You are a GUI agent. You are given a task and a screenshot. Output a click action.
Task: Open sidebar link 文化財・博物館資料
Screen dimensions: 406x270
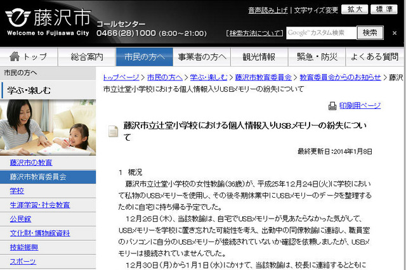[x=40, y=233]
